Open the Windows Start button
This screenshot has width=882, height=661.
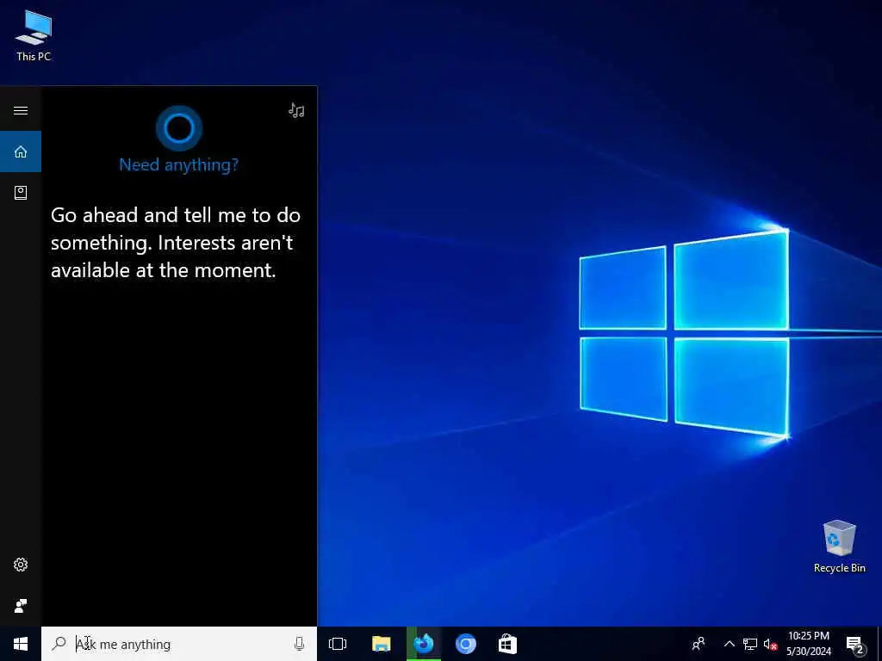(x=21, y=644)
